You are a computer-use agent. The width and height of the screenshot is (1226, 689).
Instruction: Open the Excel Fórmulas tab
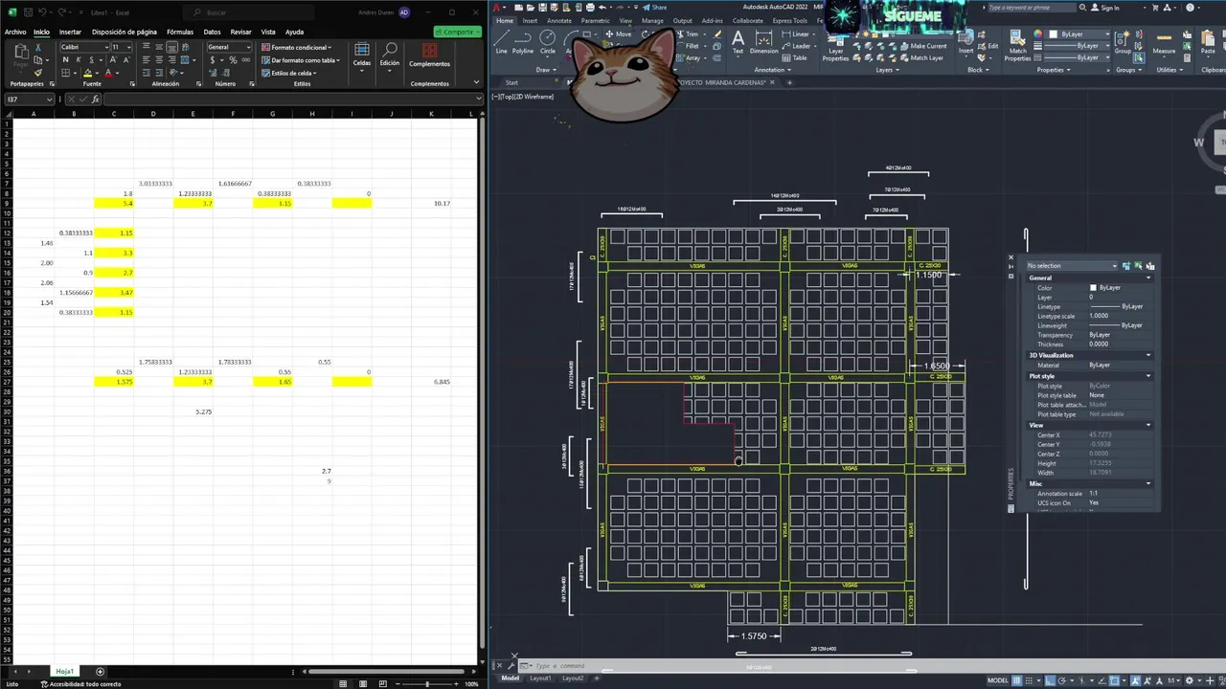[180, 32]
